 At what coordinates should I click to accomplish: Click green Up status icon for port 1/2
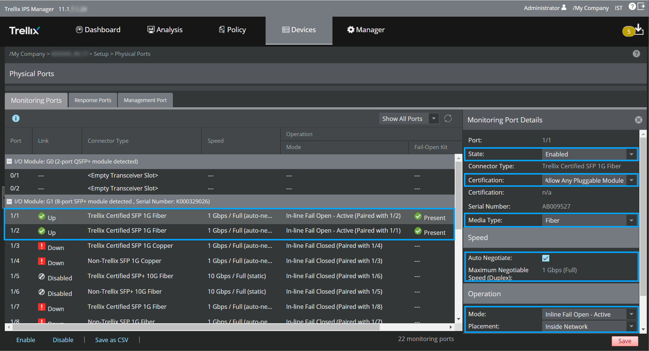pyautogui.click(x=42, y=231)
